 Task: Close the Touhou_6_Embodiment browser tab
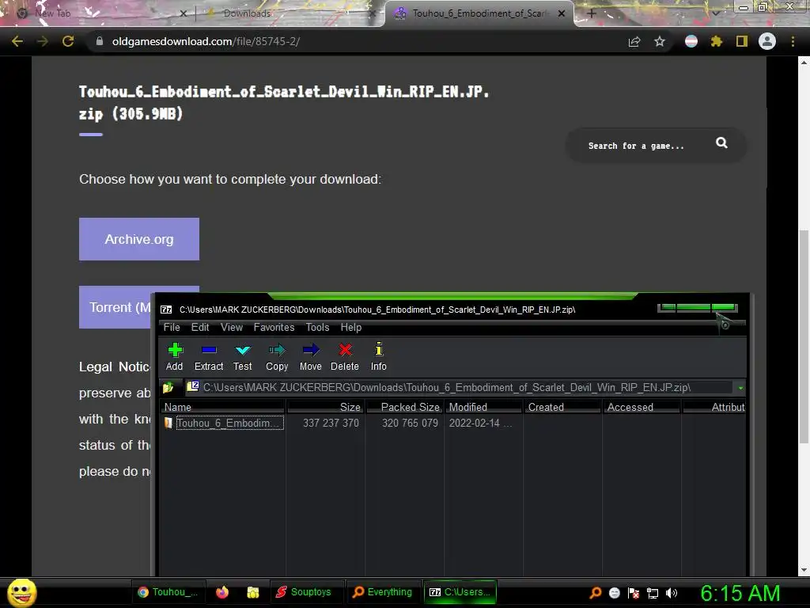click(562, 13)
